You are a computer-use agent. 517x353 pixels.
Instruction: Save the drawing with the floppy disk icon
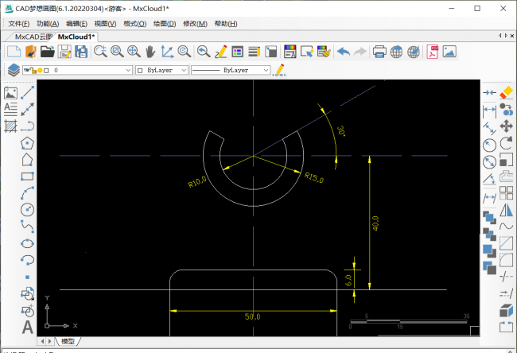tap(64, 52)
